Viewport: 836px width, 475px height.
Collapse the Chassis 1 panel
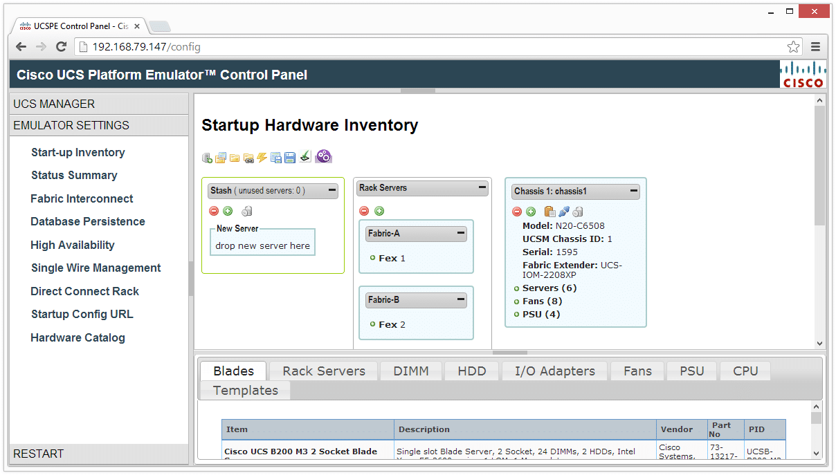(x=633, y=191)
